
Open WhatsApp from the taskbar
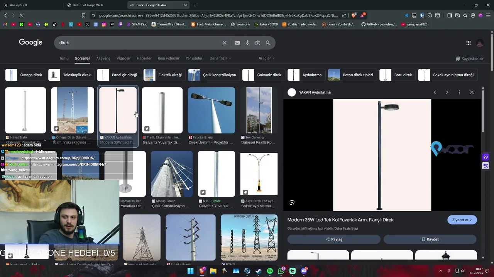pos(281,271)
